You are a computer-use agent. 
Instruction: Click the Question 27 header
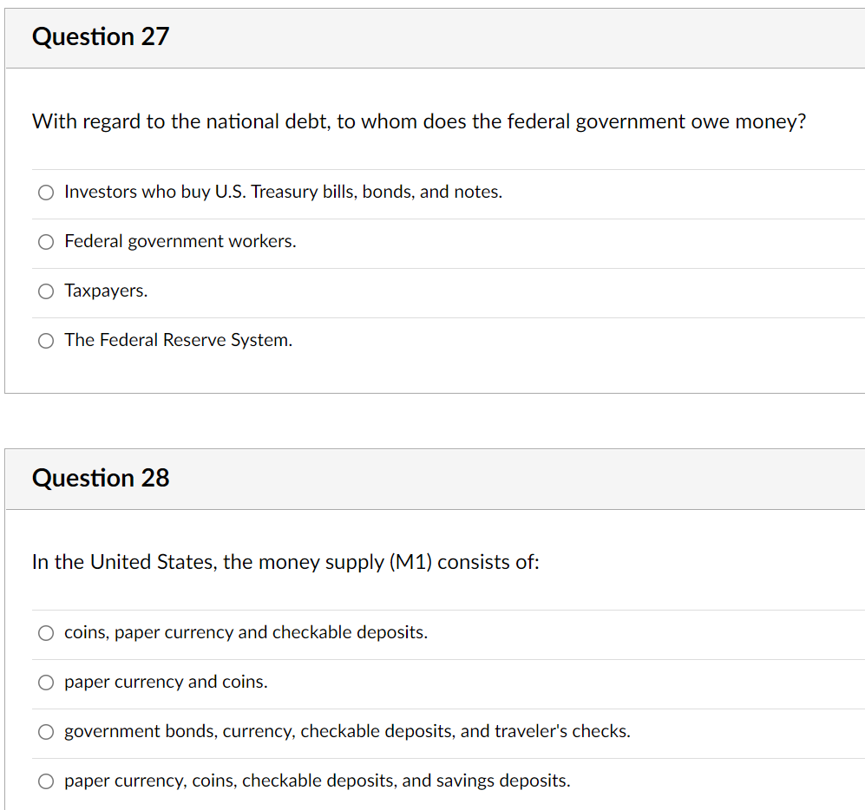point(100,37)
